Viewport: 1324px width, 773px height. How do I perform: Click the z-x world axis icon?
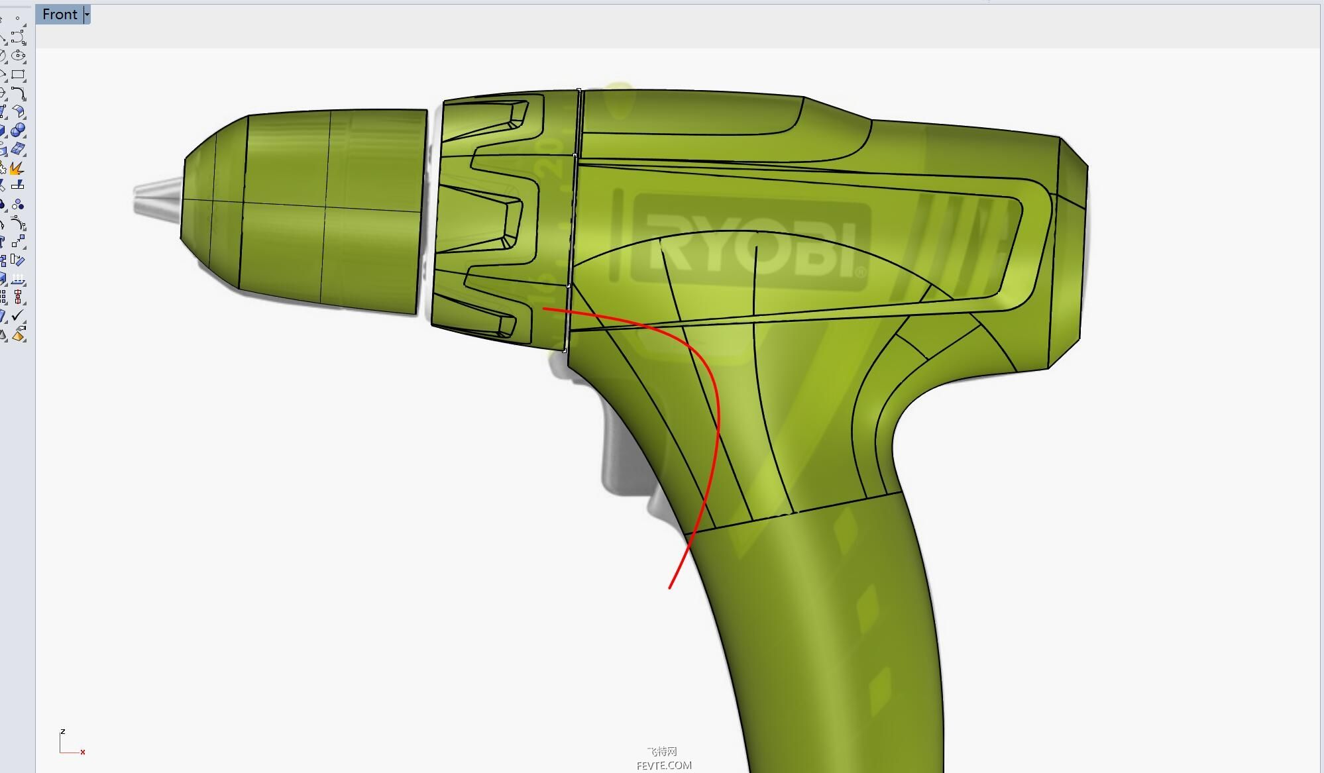(x=72, y=742)
